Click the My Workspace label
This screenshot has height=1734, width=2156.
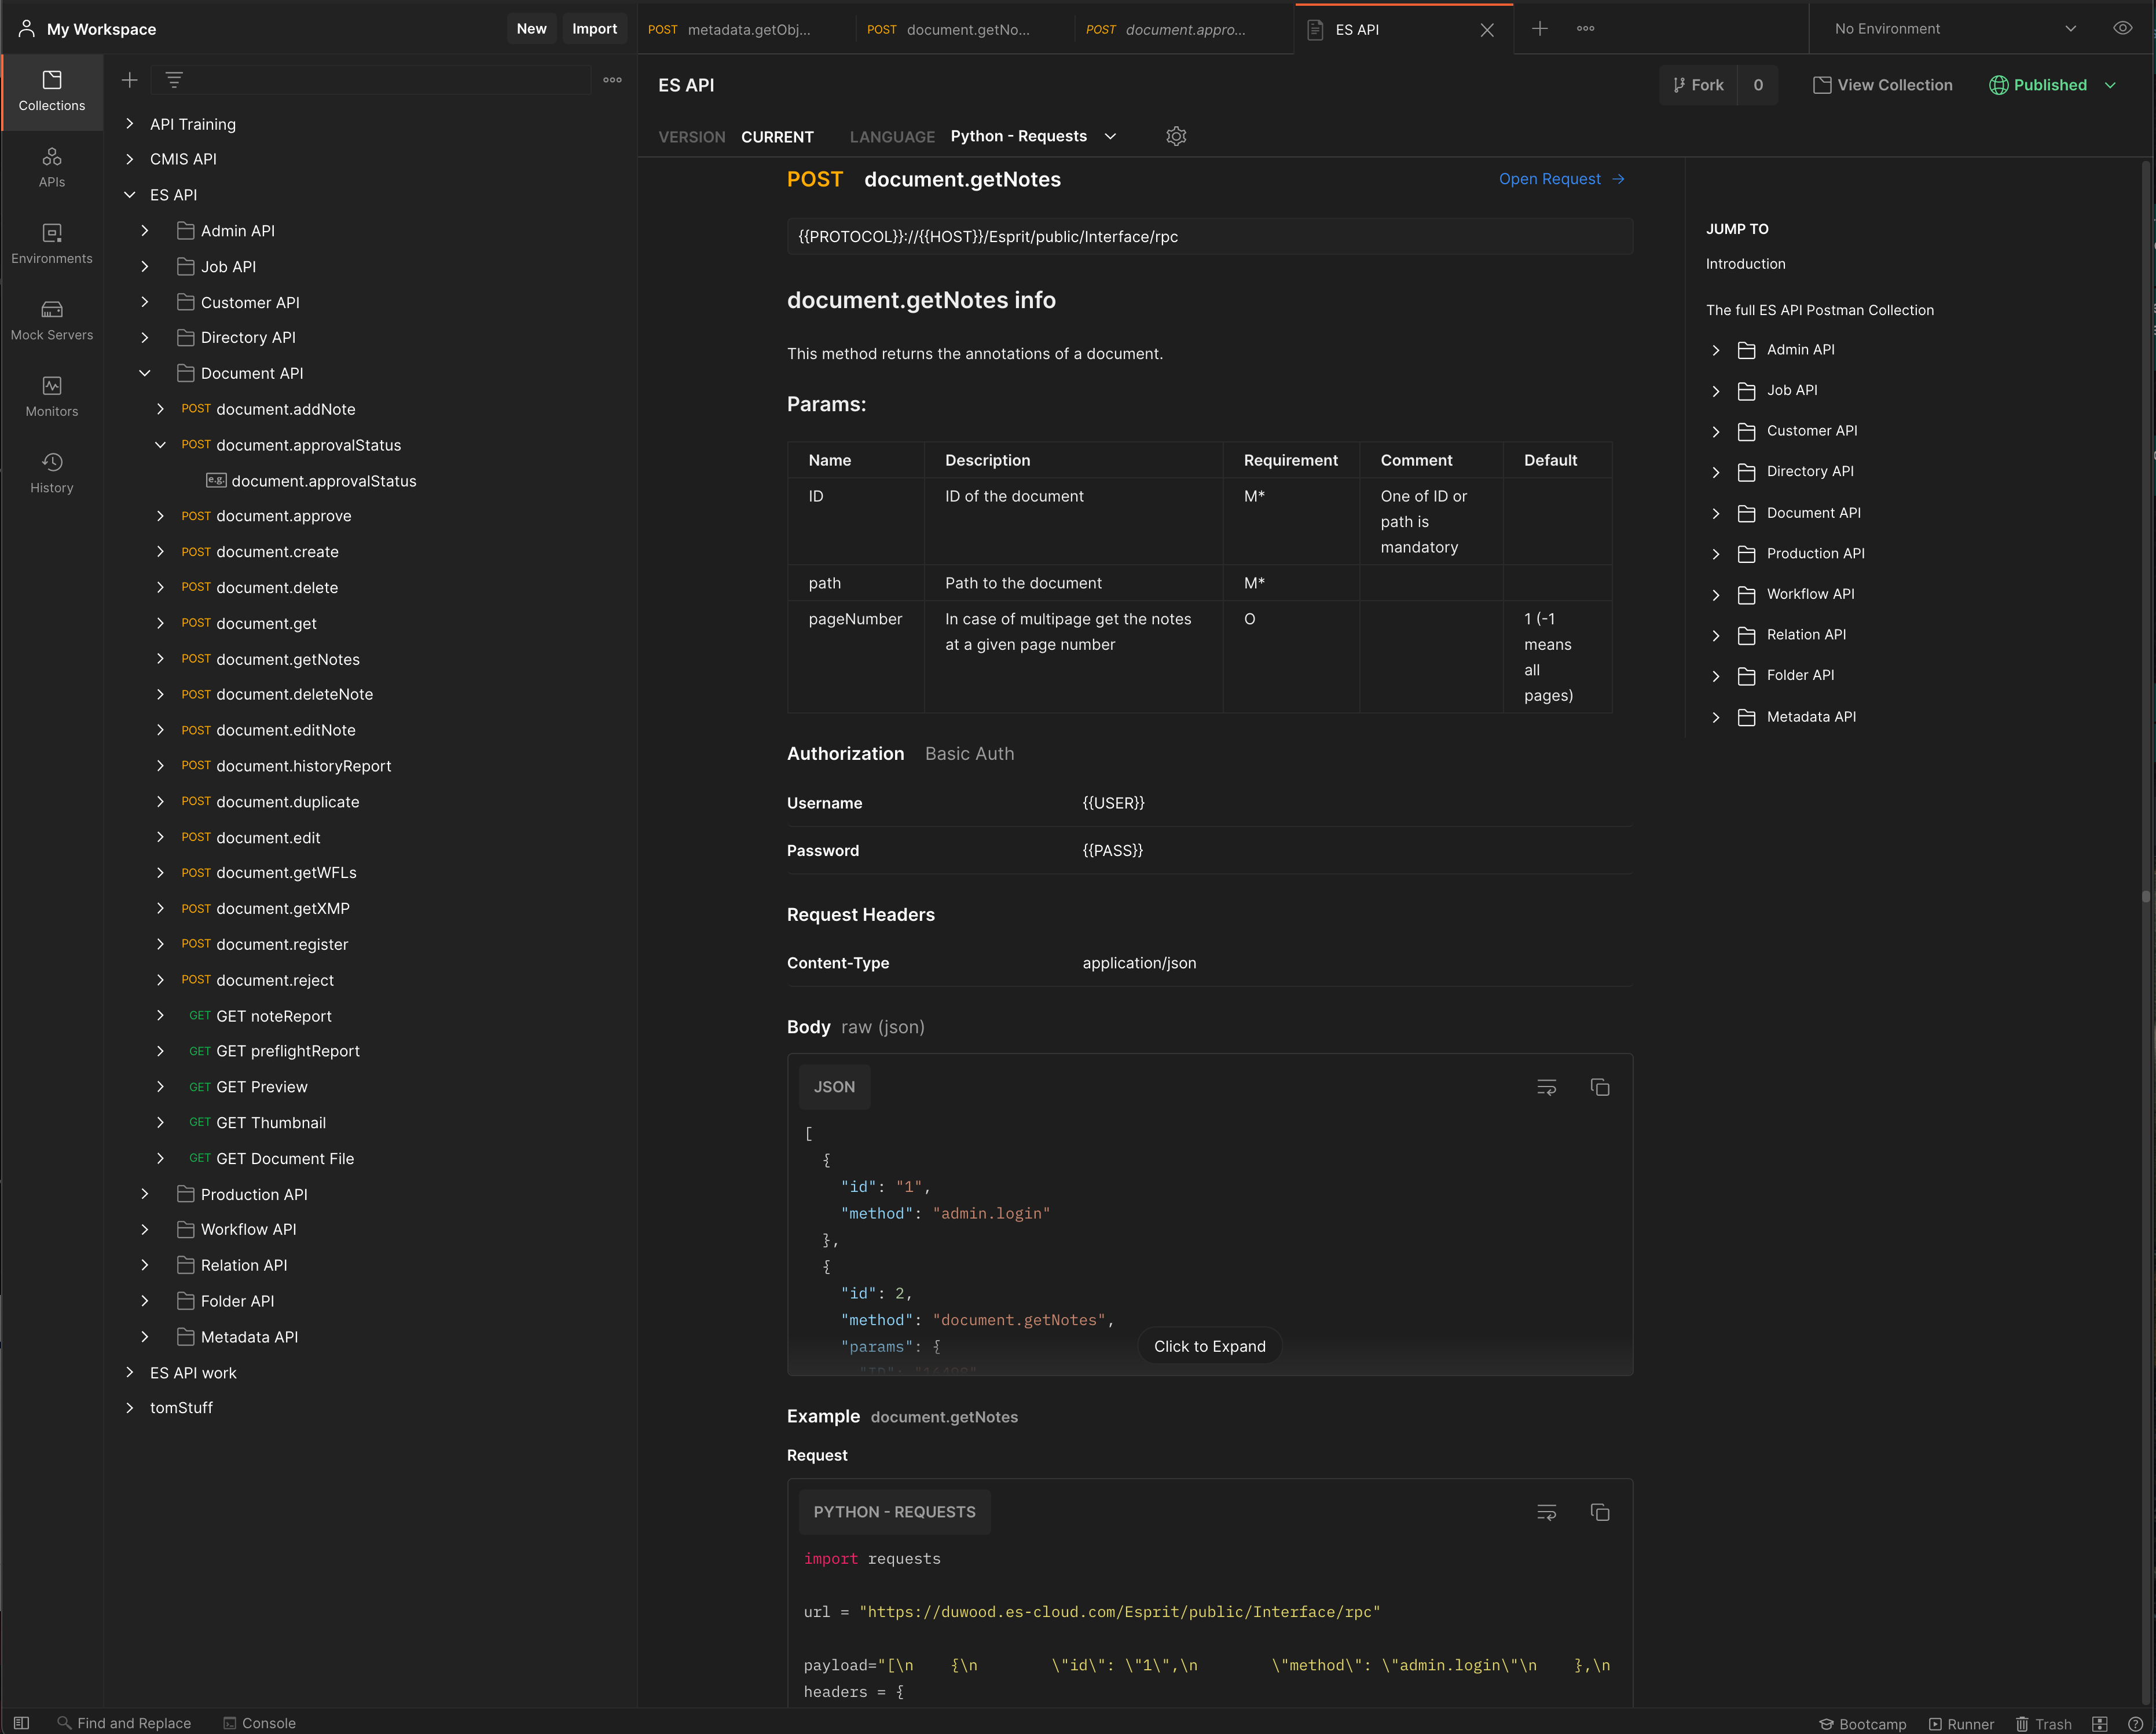coord(101,29)
